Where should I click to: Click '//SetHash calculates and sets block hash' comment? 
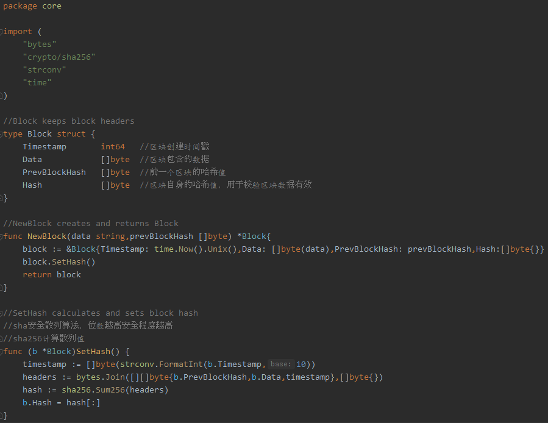pos(101,313)
